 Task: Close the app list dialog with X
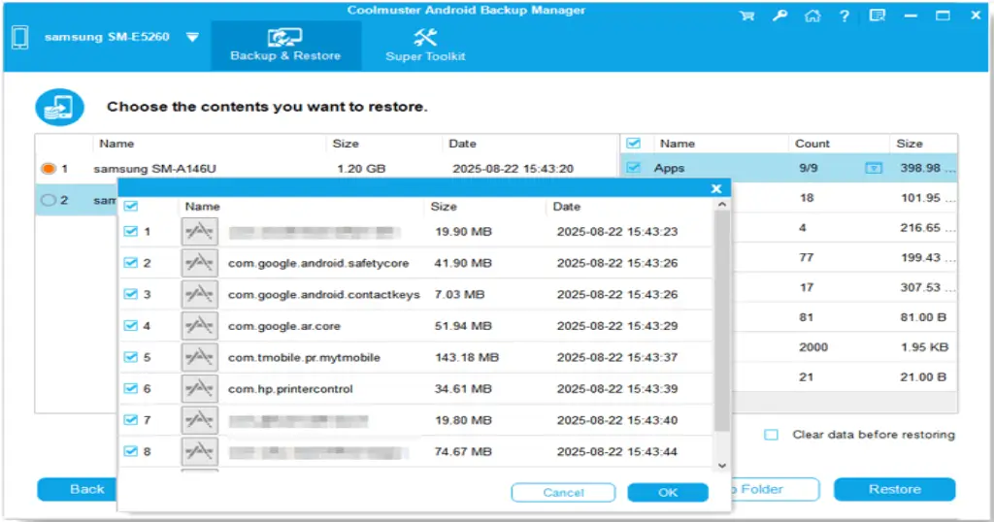coord(716,188)
